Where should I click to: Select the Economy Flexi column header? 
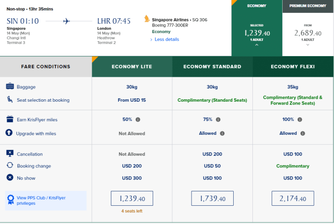click(x=293, y=67)
